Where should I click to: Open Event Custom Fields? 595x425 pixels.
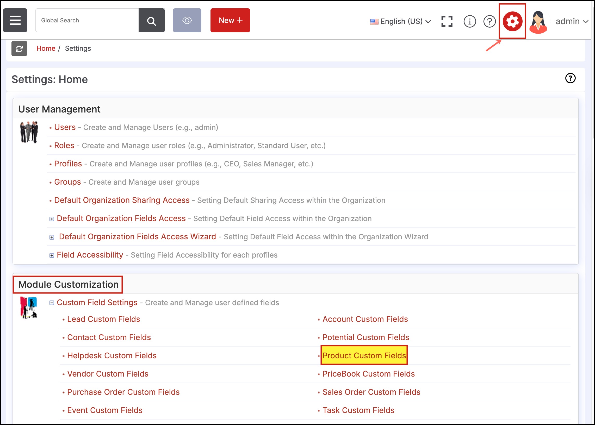tap(105, 410)
